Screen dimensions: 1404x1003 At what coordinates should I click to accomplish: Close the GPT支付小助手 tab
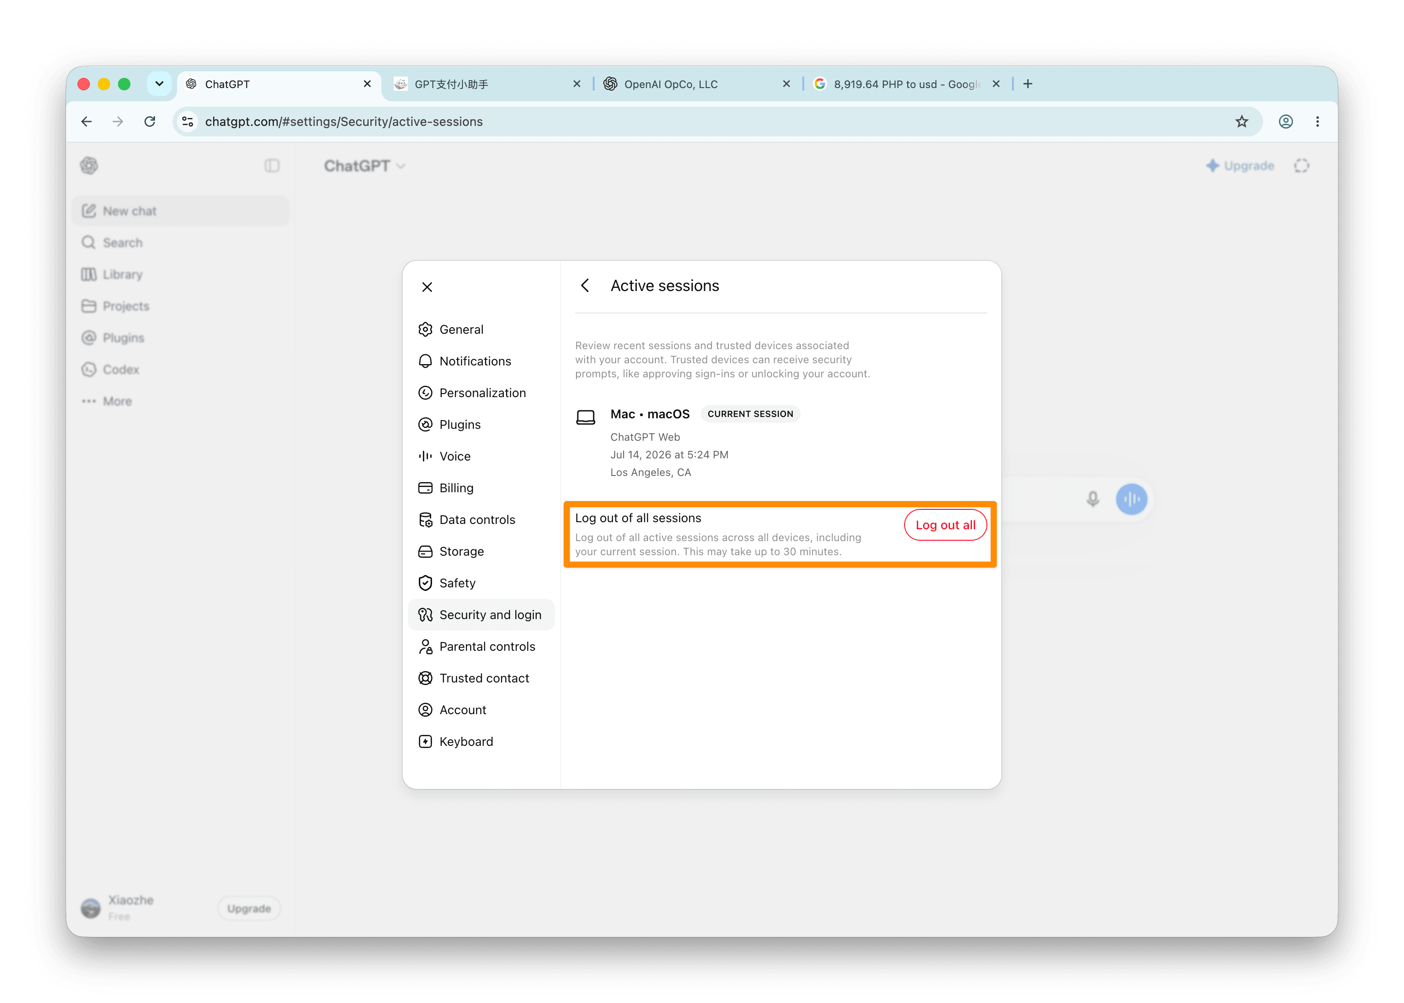pyautogui.click(x=577, y=84)
